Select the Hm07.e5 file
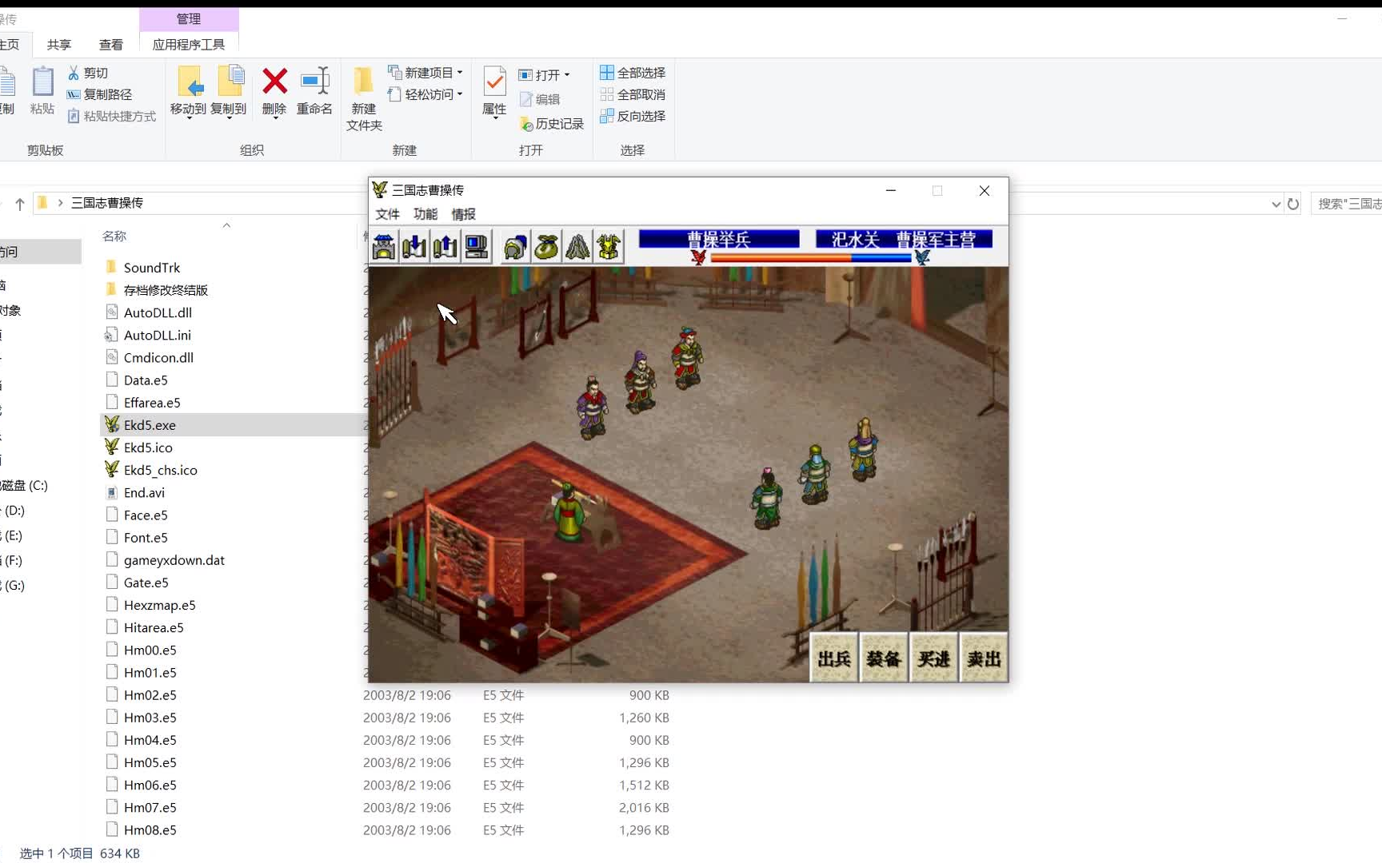 tap(150, 807)
